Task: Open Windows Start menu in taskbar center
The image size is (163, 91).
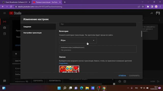Action: click(59, 88)
